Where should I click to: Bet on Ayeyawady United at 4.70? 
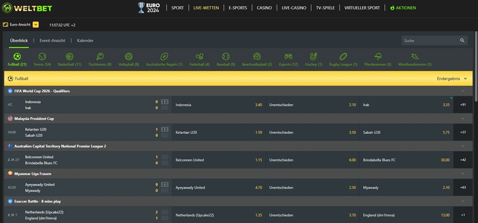click(x=219, y=188)
